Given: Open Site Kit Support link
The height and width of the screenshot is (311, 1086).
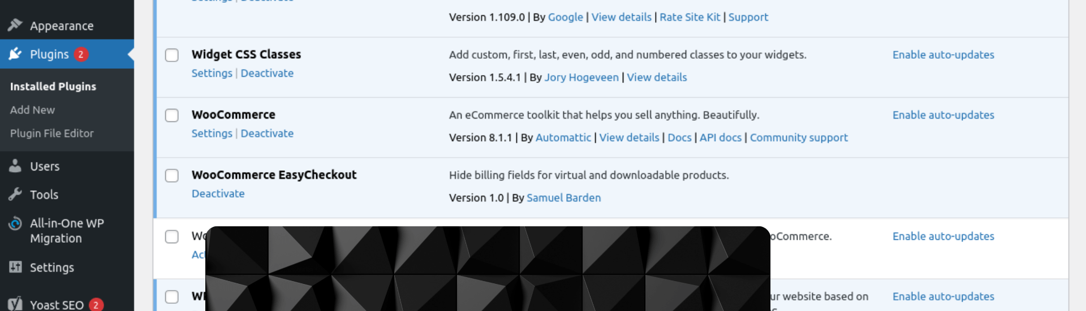Looking at the screenshot, I should coord(748,17).
